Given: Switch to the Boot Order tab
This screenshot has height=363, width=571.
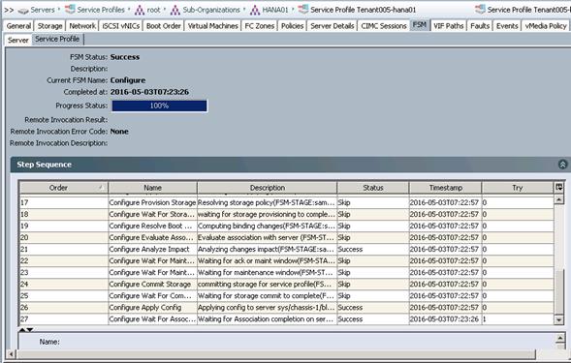Looking at the screenshot, I should 164,26.
